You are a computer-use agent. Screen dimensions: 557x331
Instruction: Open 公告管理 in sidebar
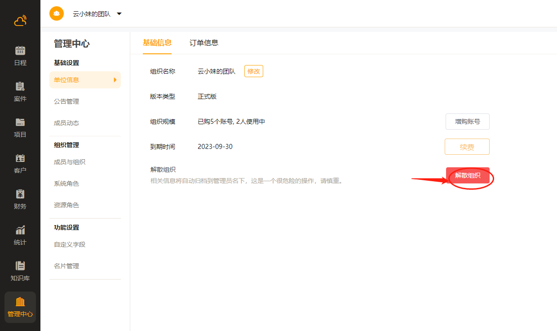66,101
